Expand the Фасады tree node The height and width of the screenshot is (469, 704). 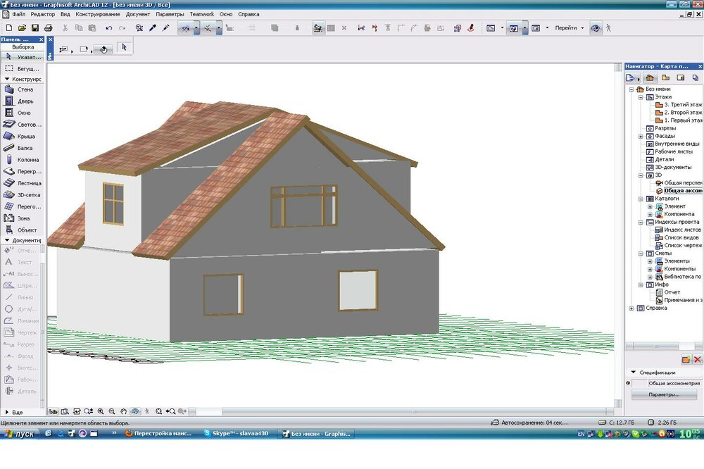coord(641,136)
